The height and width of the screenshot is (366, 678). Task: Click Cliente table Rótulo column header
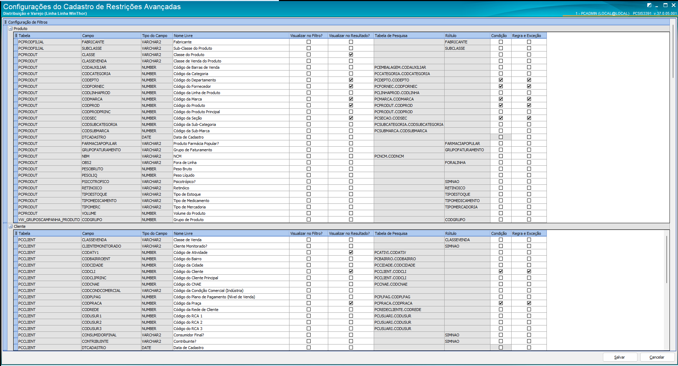(x=467, y=233)
